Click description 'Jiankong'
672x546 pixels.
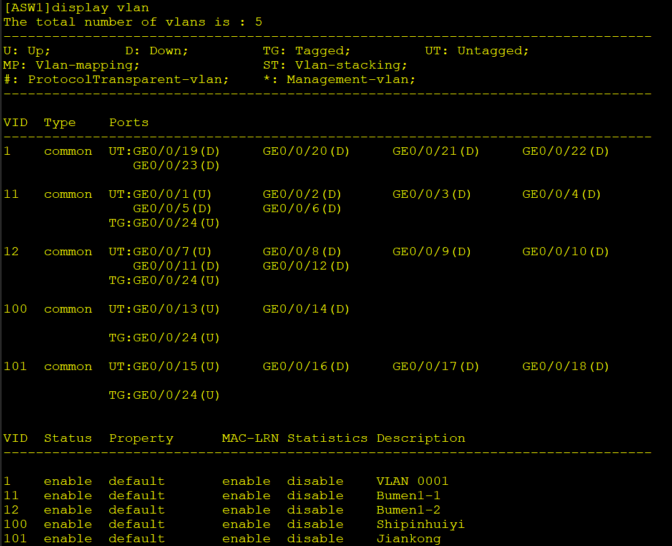click(409, 539)
